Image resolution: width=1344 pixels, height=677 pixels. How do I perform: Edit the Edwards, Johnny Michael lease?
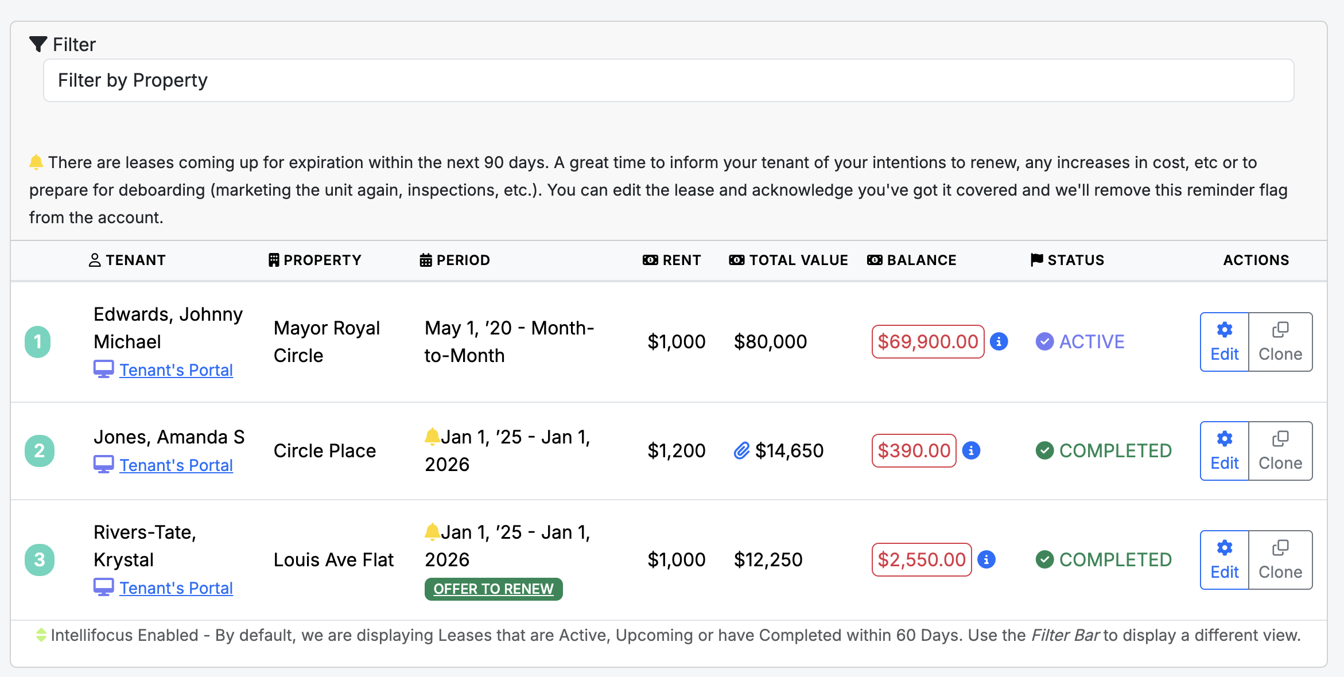click(1224, 342)
